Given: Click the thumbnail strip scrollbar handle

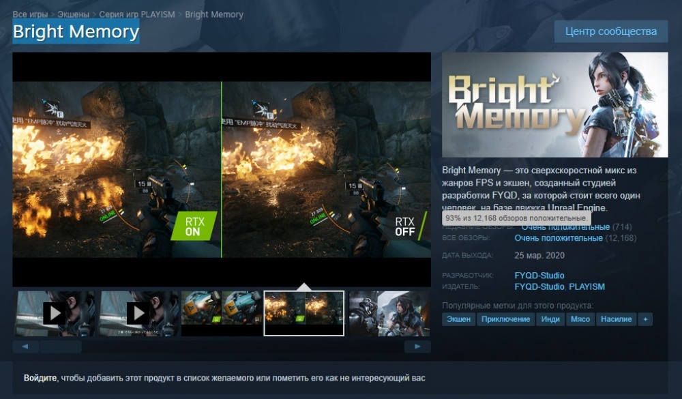Looking at the screenshot, I should coord(60,346).
